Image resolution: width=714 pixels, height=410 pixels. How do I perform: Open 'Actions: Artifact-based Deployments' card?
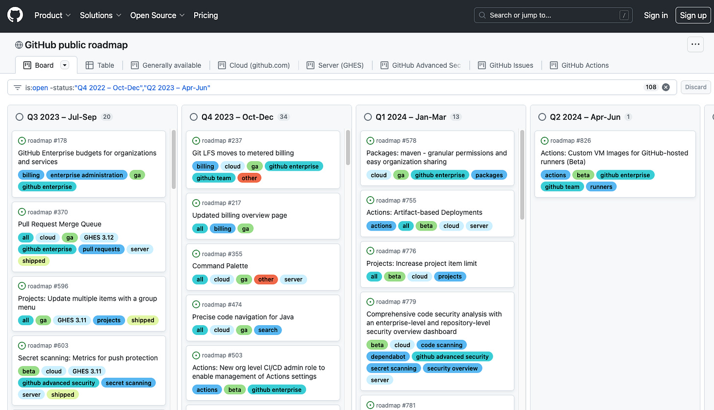(x=425, y=212)
